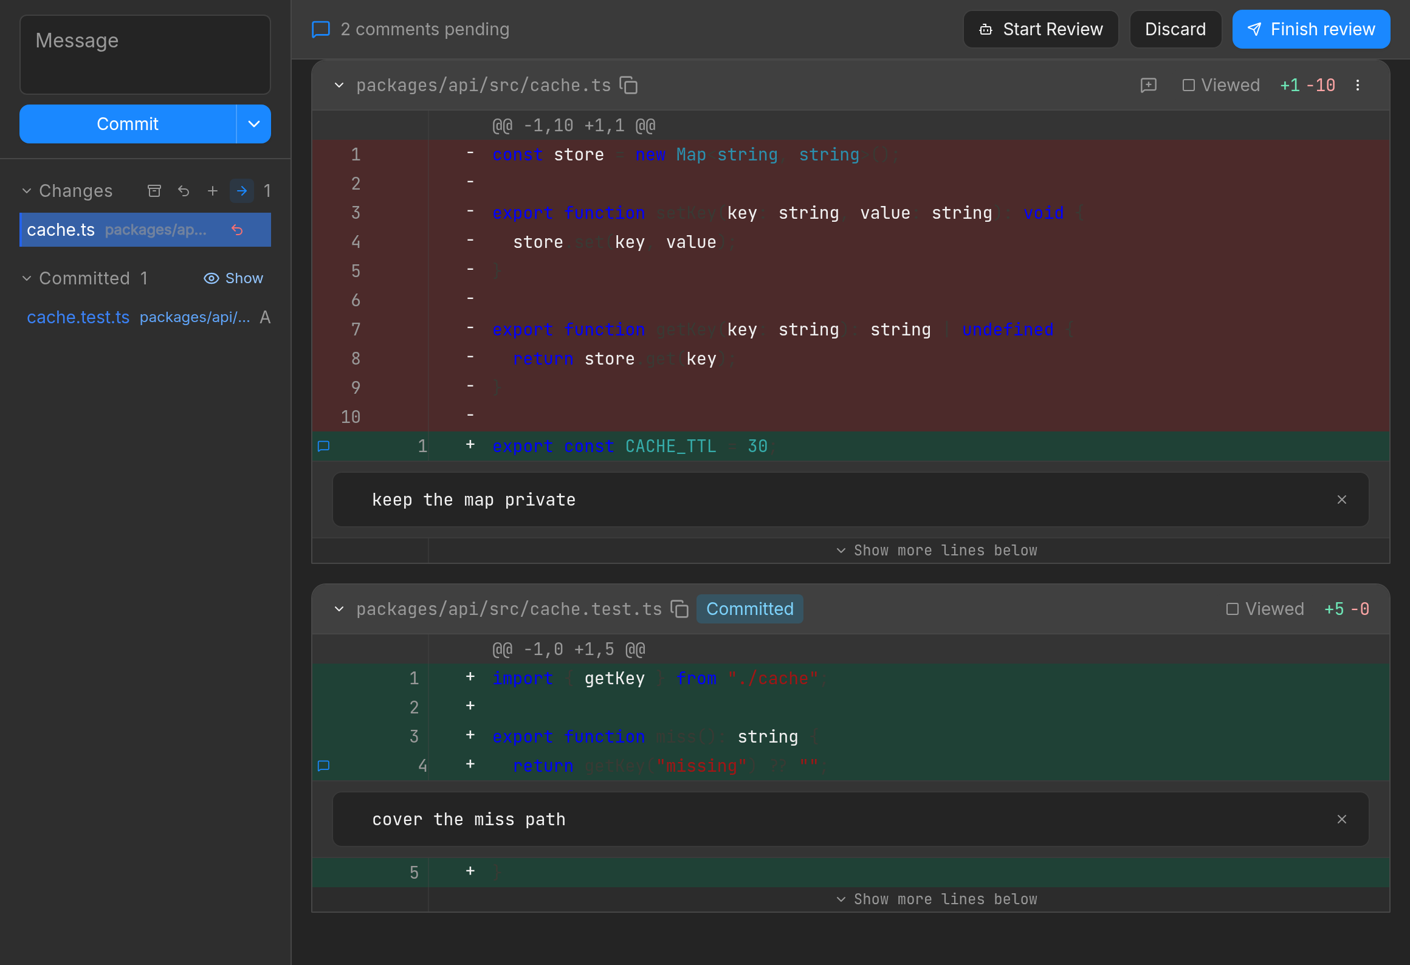Collapse the cache.test.ts diff
Screen dimensions: 1410x965
[x=339, y=609]
